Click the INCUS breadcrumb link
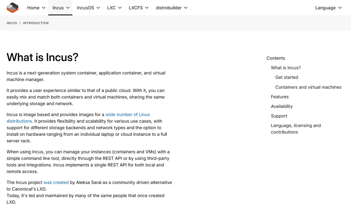The height and width of the screenshot is (219, 351). 12,23
